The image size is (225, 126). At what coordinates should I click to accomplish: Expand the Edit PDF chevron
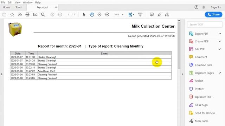[x=220, y=49]
